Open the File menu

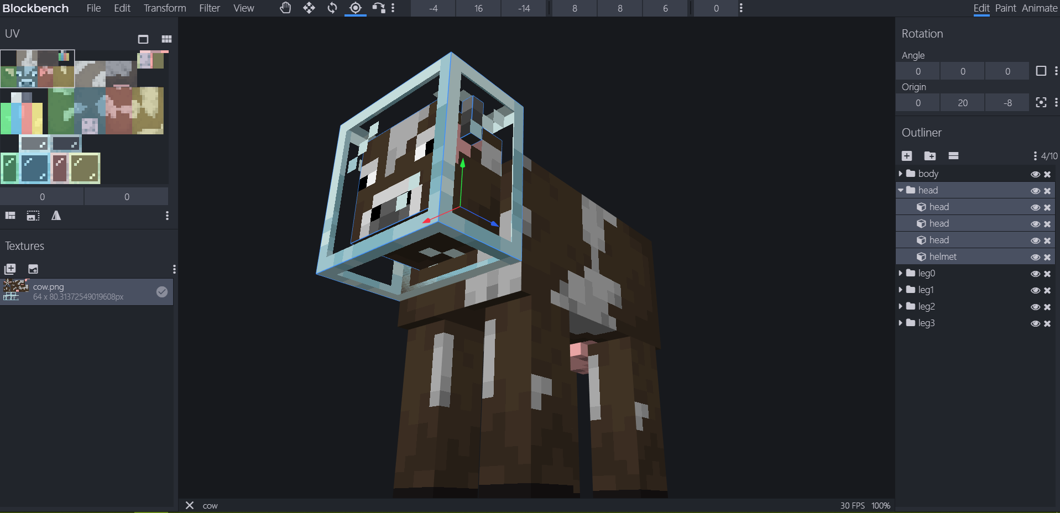click(x=93, y=8)
